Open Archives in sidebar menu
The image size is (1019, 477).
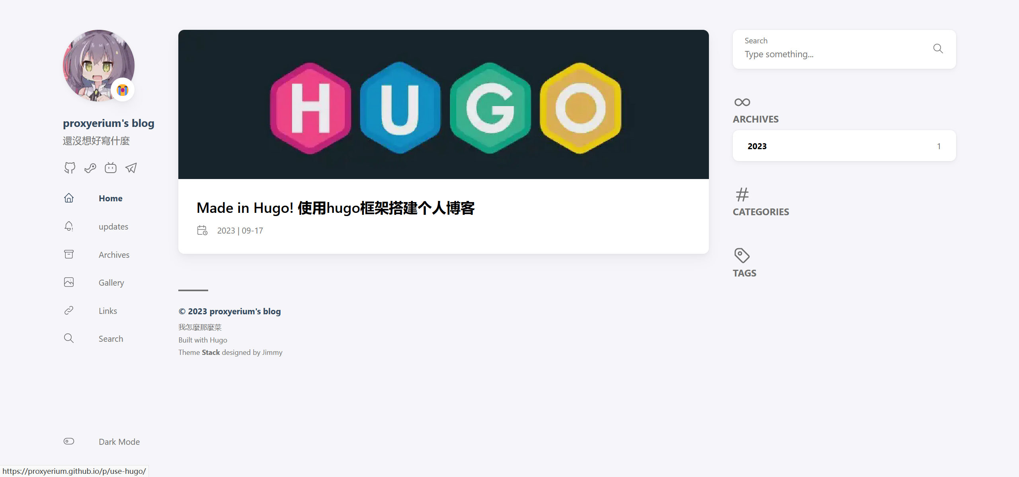click(114, 255)
